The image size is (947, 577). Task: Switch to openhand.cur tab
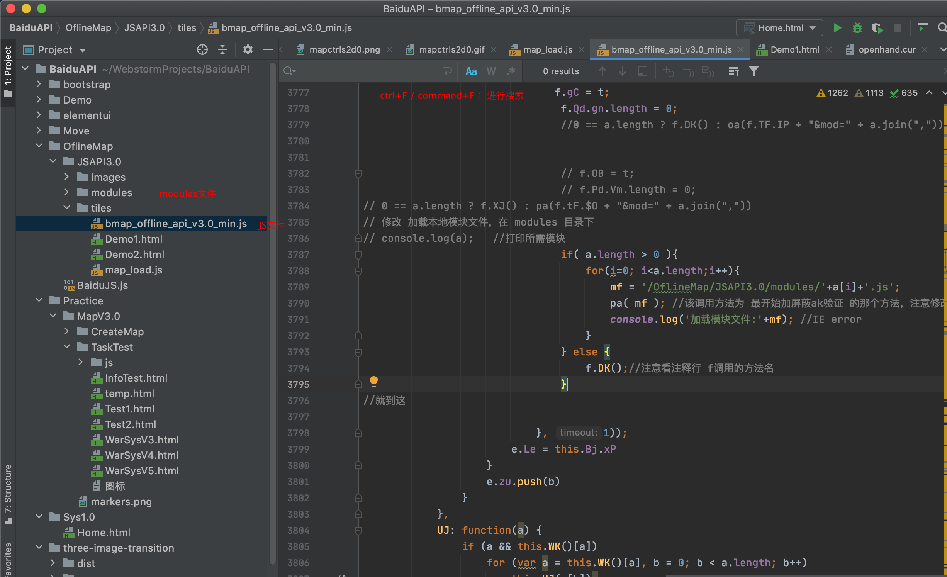[886, 49]
